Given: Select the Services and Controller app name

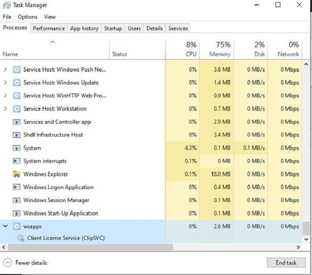Looking at the screenshot, I should coord(57,122).
